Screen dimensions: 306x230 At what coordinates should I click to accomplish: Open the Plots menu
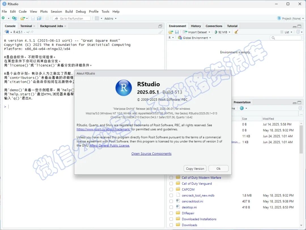click(44, 12)
